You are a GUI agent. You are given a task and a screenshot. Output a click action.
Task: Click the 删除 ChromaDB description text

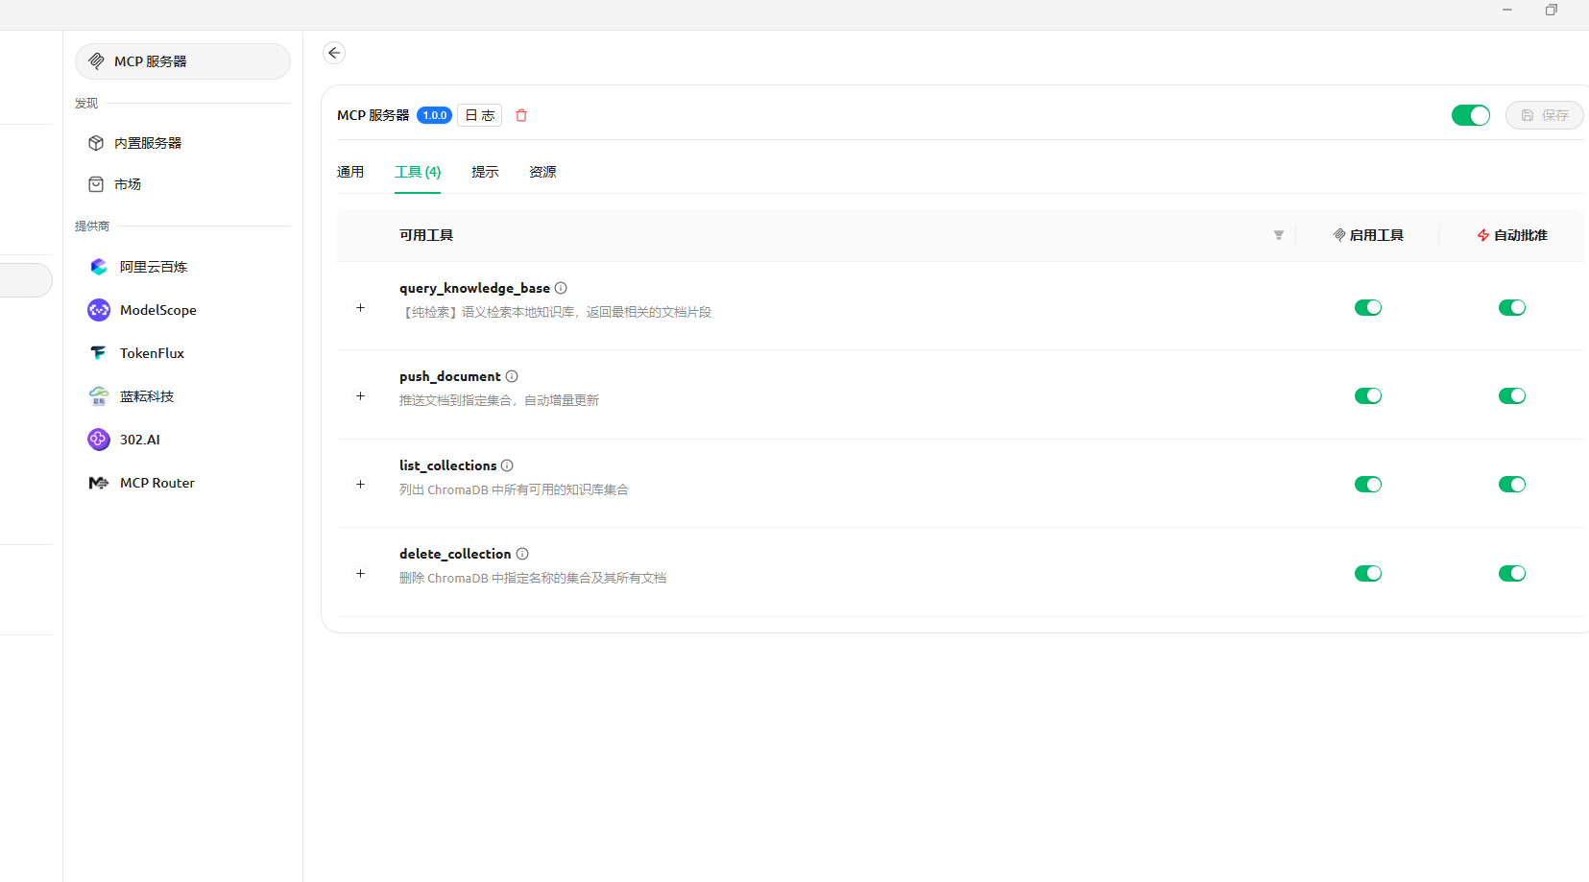coord(533,578)
